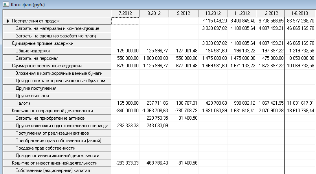This screenshot has height=174, width=316.
Task: Select row Приобретение прав собственности (акций)
Action: (57, 141)
